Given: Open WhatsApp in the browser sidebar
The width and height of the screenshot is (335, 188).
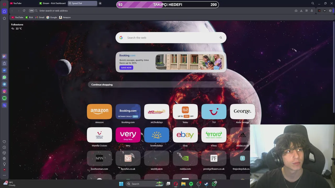Looking at the screenshot, I should (4, 77).
